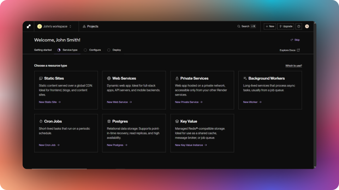This screenshot has width=339, height=190.
Task: Open the help question mark icon
Action: 299,26
